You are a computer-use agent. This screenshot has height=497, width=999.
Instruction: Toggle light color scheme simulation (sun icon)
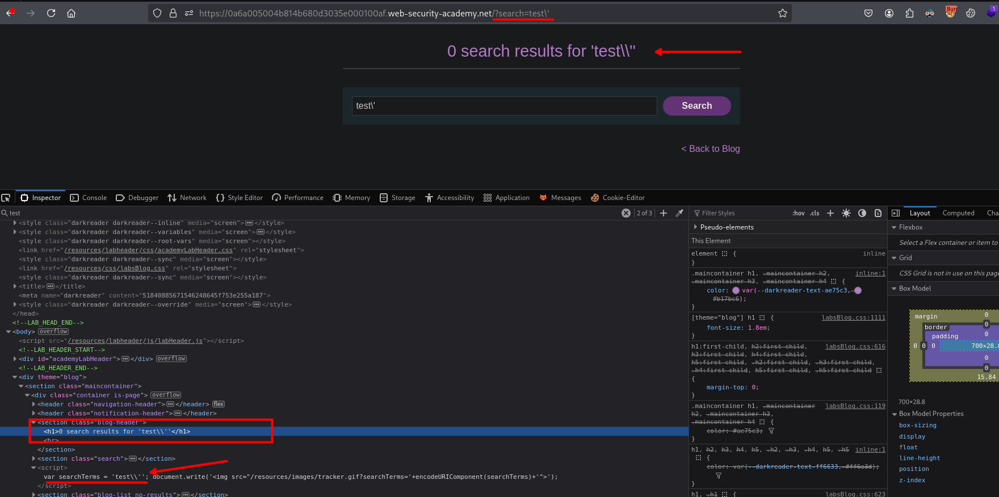click(846, 213)
